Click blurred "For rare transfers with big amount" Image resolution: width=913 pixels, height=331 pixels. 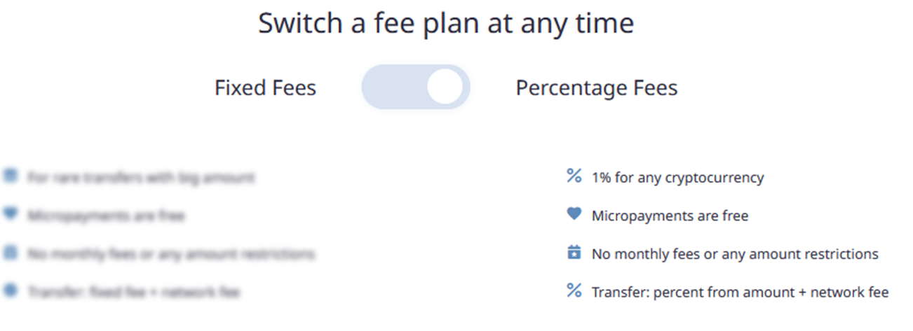pyautogui.click(x=141, y=178)
